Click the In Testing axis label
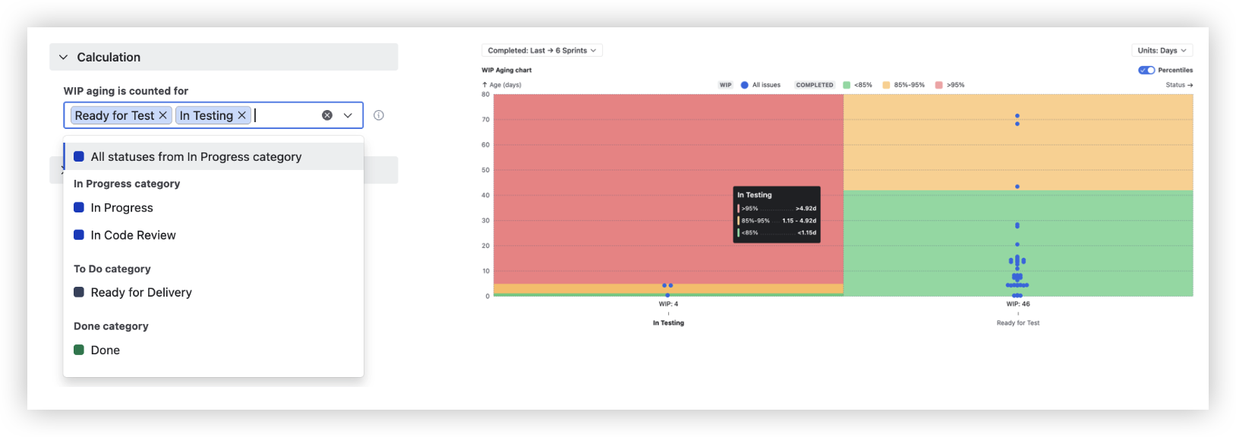Image resolution: width=1236 pixels, height=437 pixels. (668, 323)
